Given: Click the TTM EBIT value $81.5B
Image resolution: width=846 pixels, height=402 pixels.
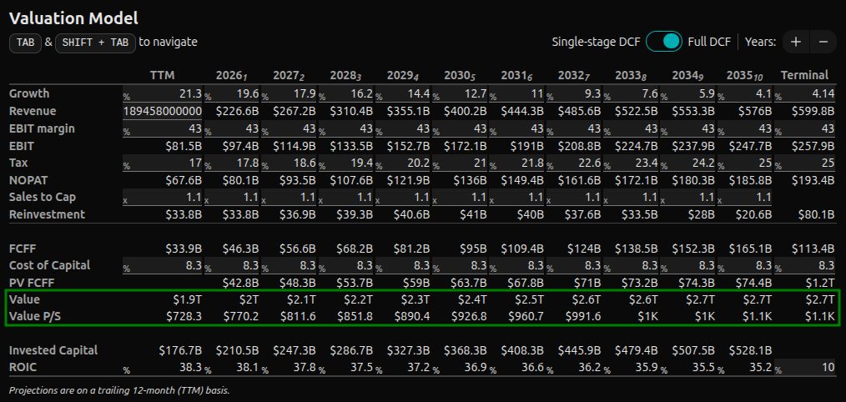Looking at the screenshot, I should point(183,146).
